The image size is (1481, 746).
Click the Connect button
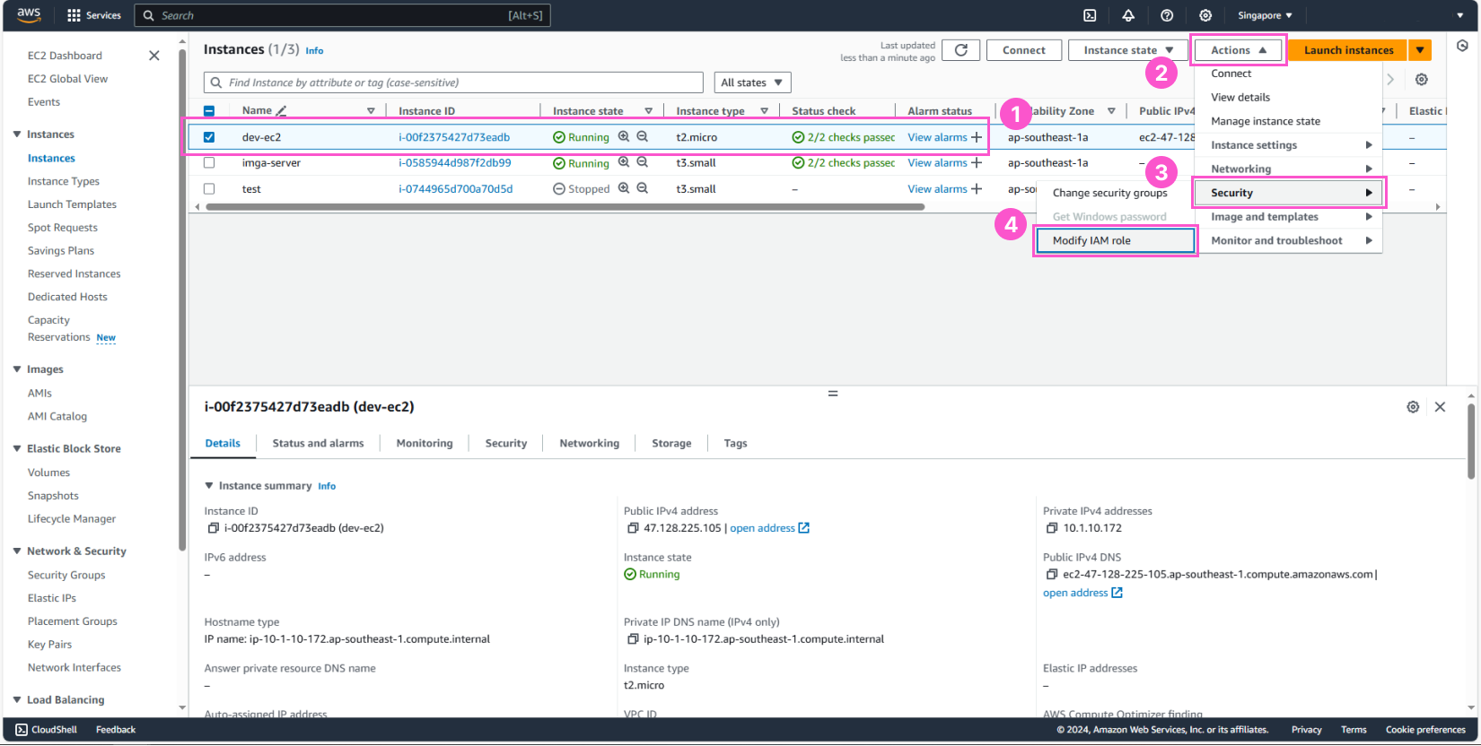point(1024,50)
